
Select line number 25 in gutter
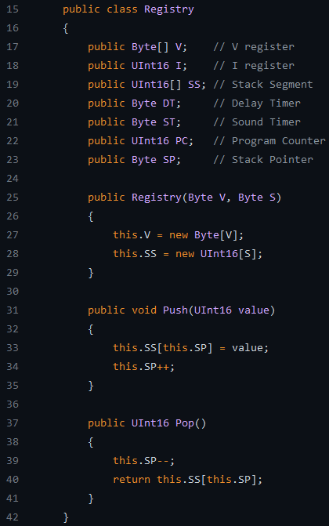(x=13, y=198)
